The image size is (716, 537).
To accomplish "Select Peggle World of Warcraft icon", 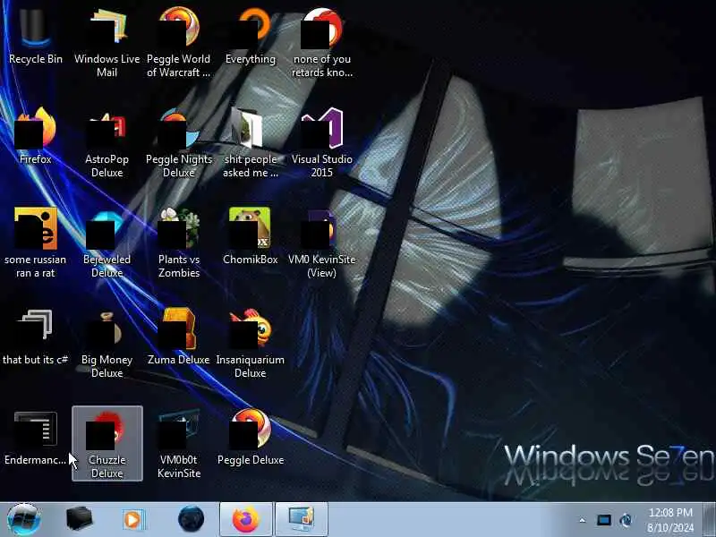I will (178, 42).
